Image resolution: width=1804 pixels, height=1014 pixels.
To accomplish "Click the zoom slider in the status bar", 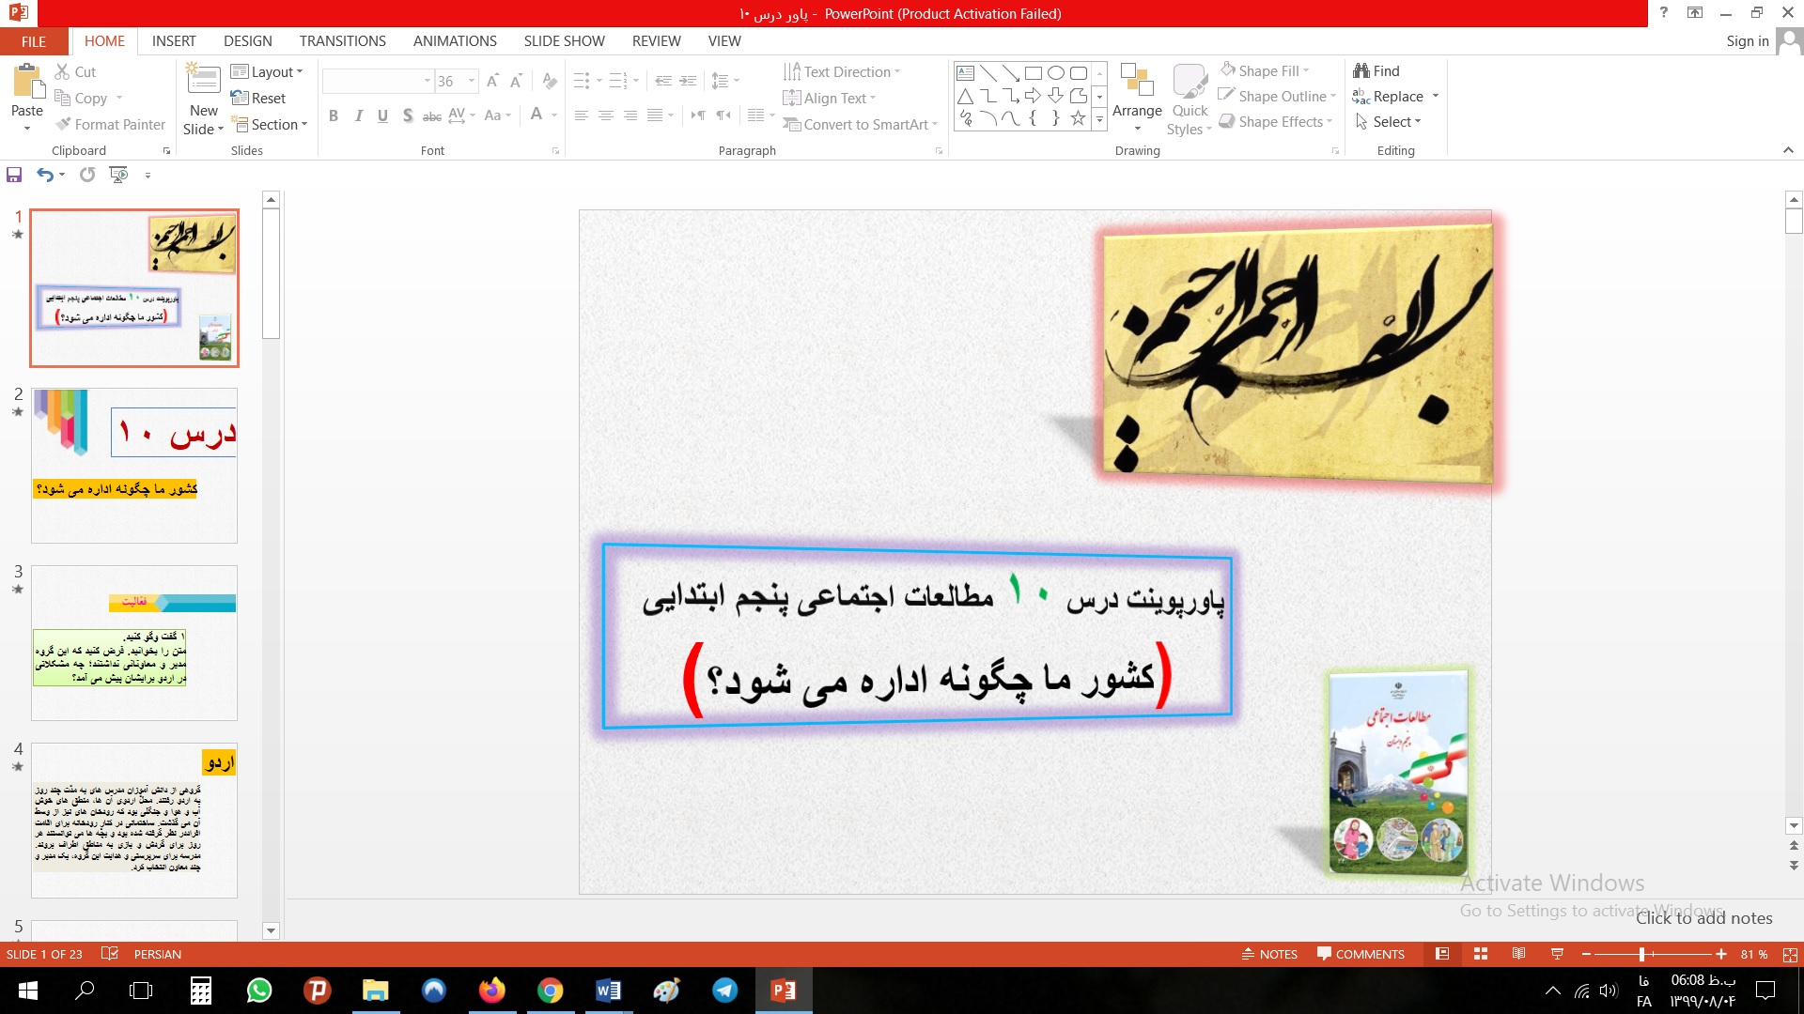I will 1641,954.
